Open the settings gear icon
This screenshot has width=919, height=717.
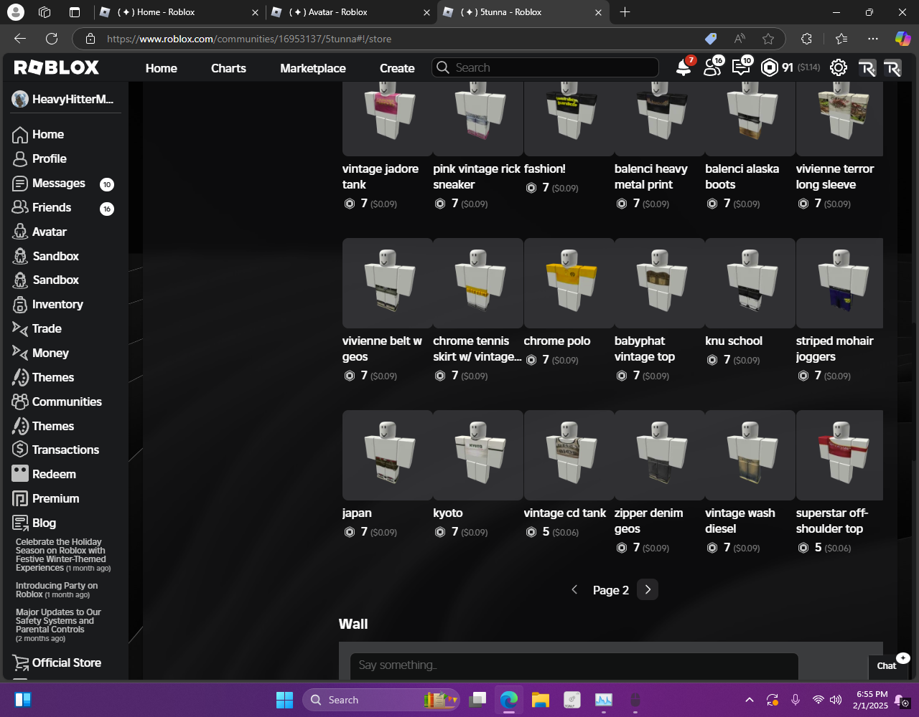coord(838,68)
